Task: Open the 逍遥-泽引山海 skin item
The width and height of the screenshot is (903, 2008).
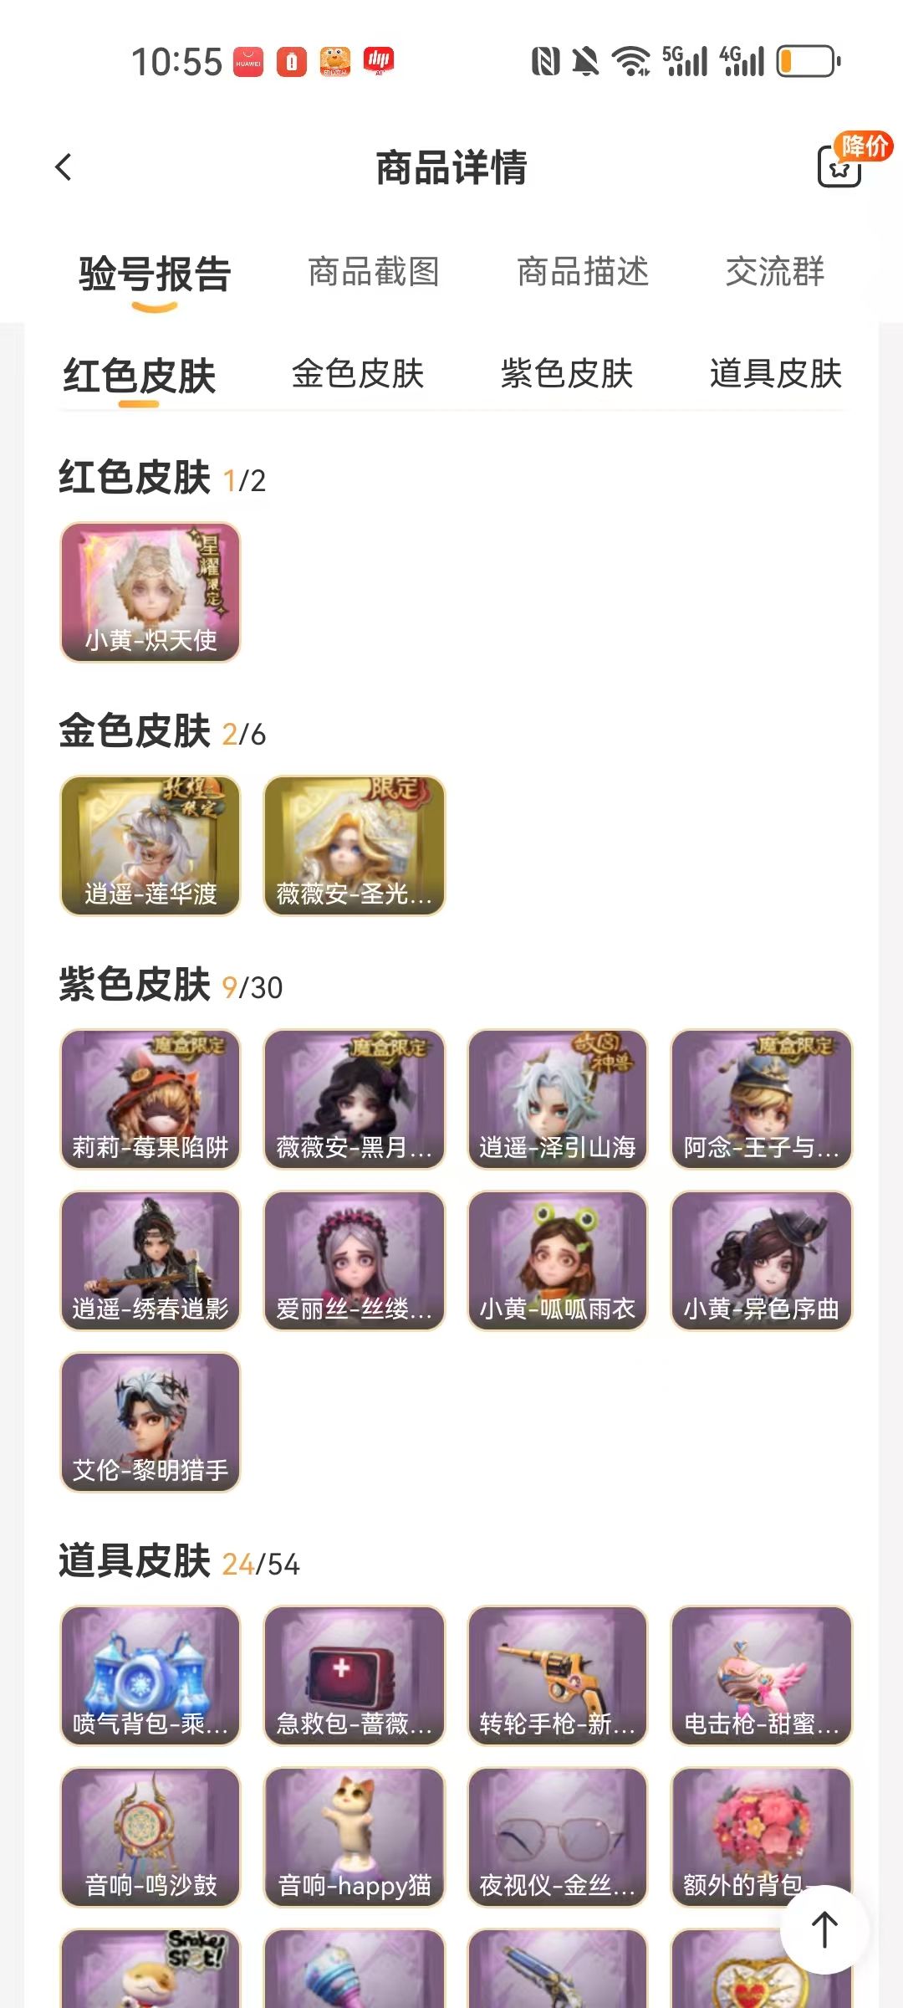Action: pyautogui.click(x=558, y=1099)
